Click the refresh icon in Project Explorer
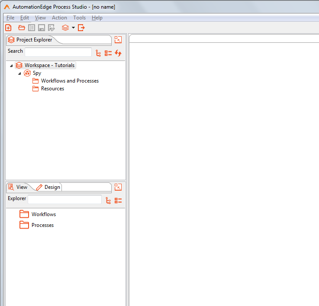The width and height of the screenshot is (319, 306). coord(118,53)
